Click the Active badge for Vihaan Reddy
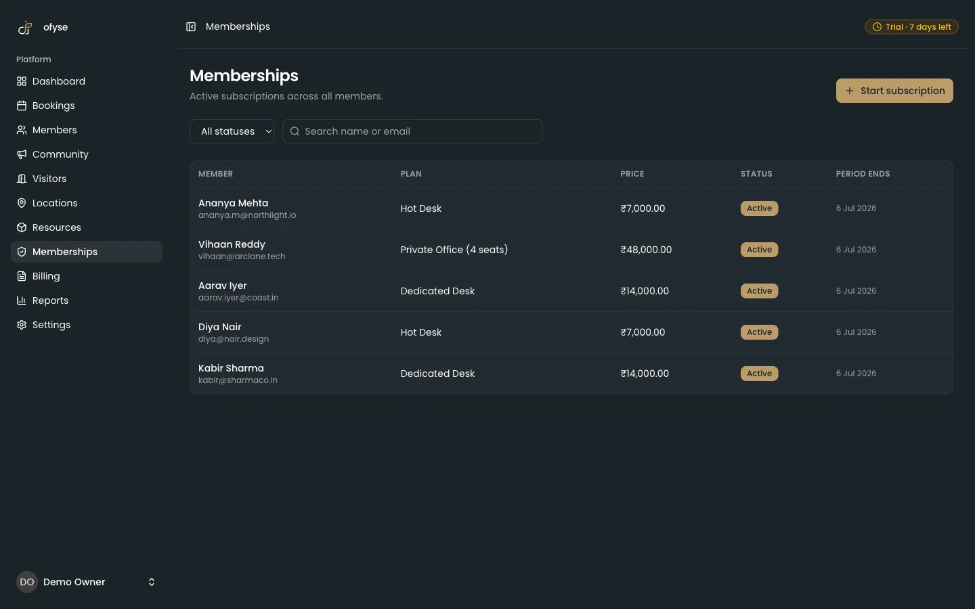The height and width of the screenshot is (609, 975). 759,250
